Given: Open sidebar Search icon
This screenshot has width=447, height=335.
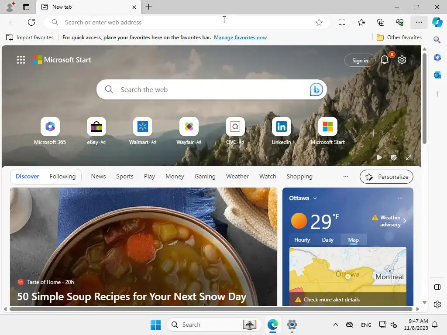Looking at the screenshot, I should click(x=437, y=40).
